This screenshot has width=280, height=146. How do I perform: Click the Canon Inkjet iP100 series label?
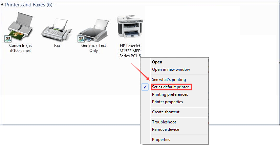point(20,48)
